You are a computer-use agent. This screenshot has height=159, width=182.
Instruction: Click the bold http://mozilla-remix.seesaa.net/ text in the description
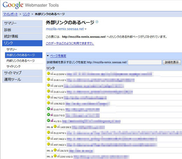(84, 37)
